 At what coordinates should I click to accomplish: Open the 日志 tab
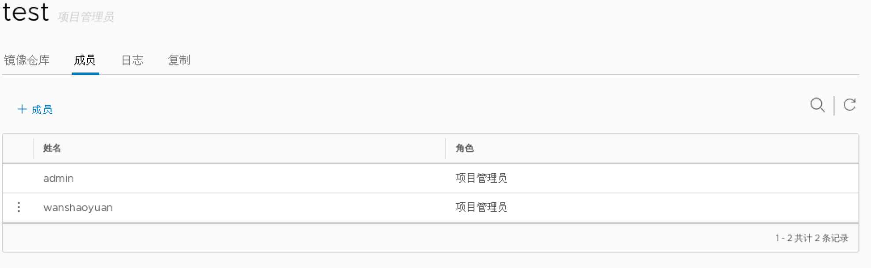(x=132, y=60)
